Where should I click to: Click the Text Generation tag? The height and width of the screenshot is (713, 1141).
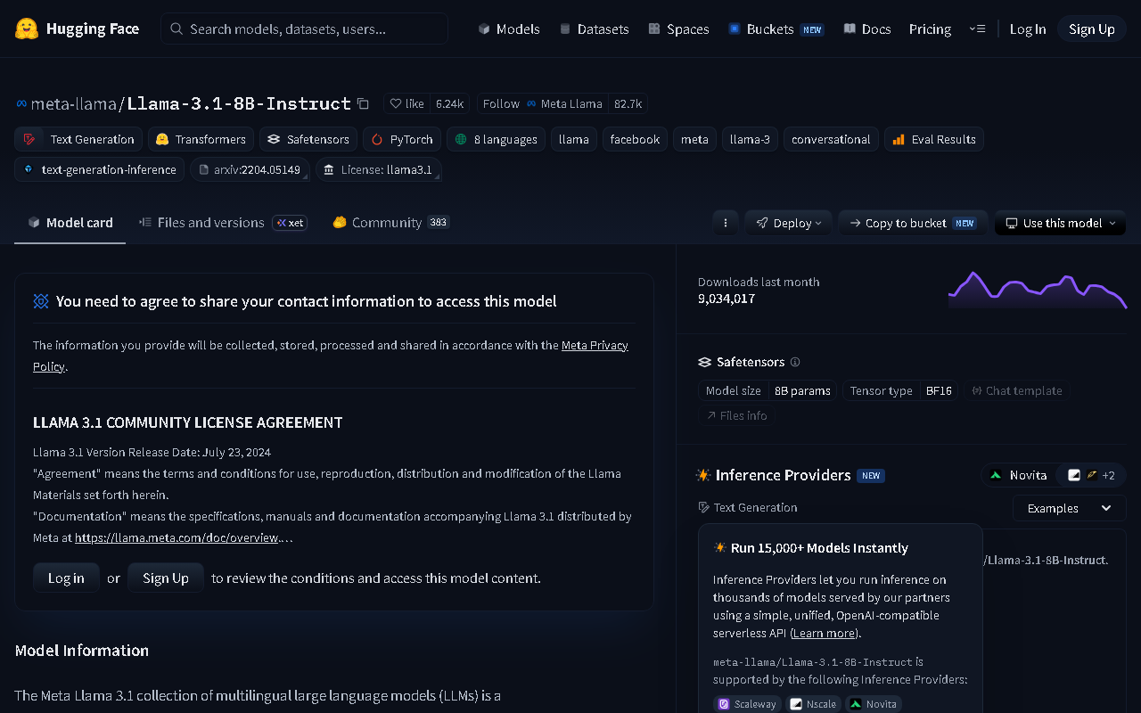(78, 139)
